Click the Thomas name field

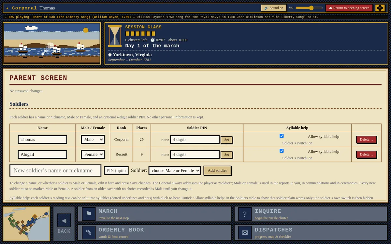coord(42,139)
